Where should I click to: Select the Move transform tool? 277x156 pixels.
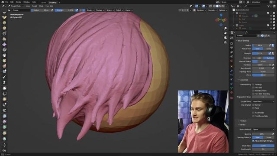(4, 145)
